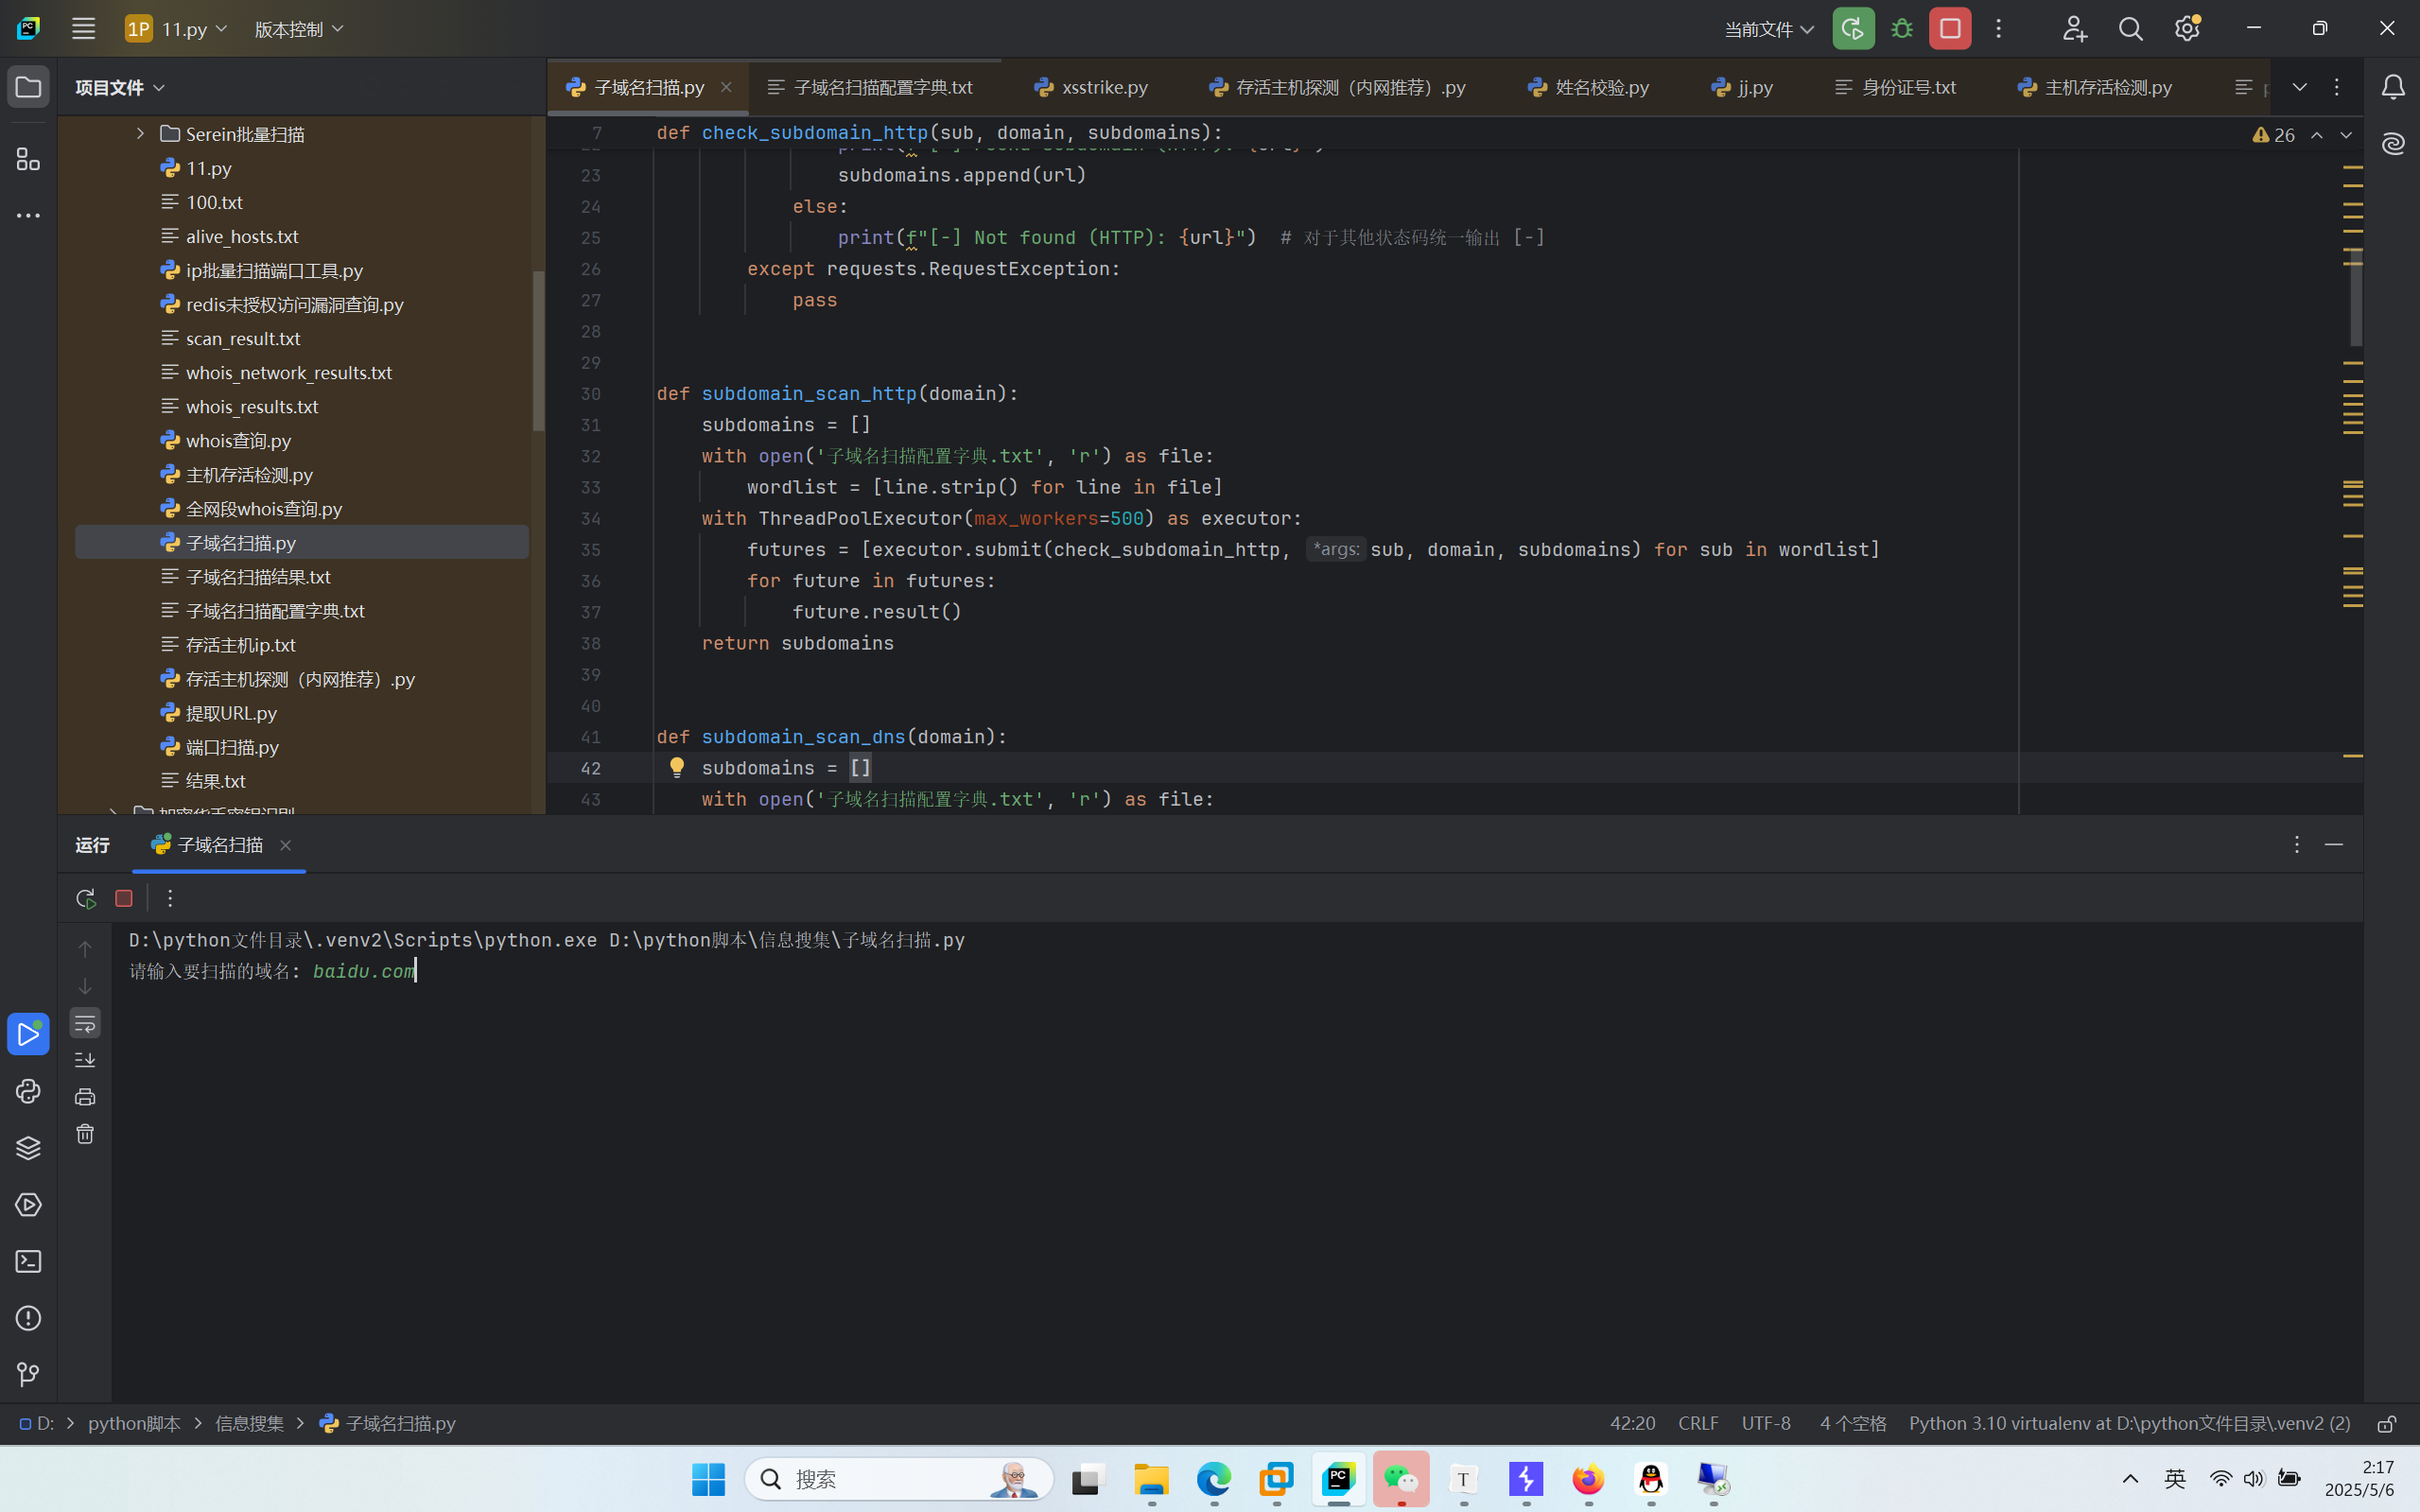Image resolution: width=2420 pixels, height=1512 pixels.
Task: Open the Terminal tool window
Action: tap(28, 1261)
